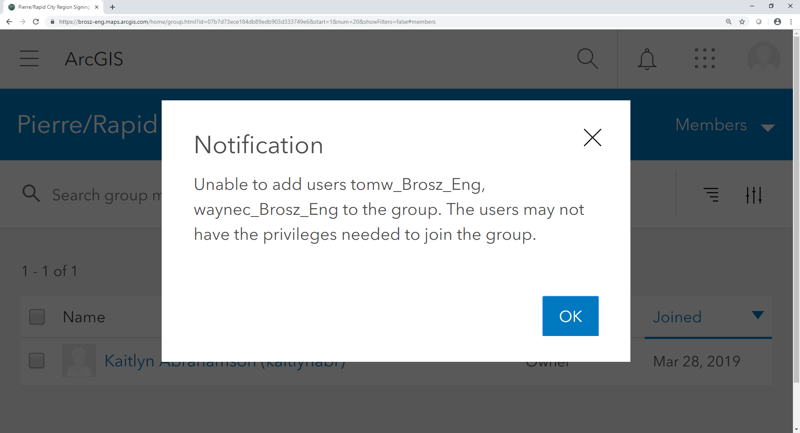This screenshot has height=433, width=800.
Task: Confirm the notification with OK
Action: (570, 316)
